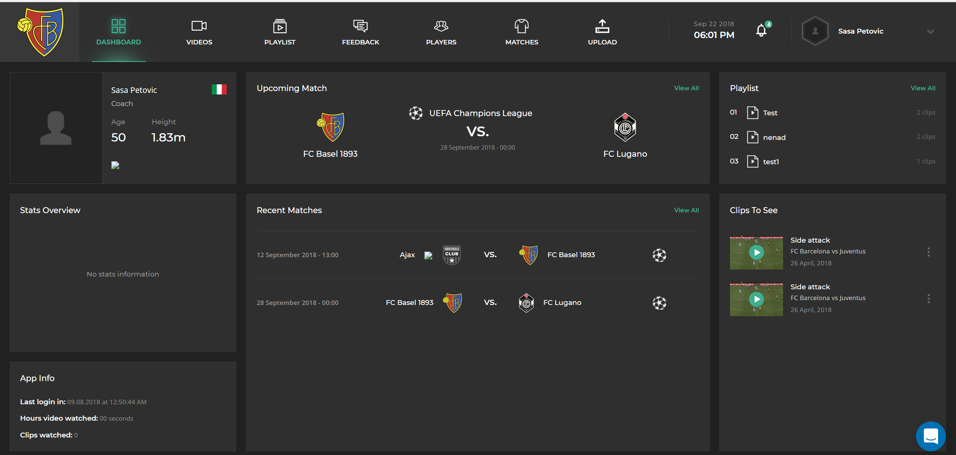Switch to the Videos tab
Viewport: 956px width, 455px height.
[199, 32]
